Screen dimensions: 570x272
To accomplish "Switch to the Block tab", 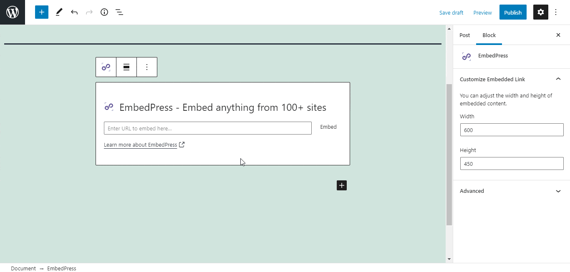I will [x=489, y=35].
